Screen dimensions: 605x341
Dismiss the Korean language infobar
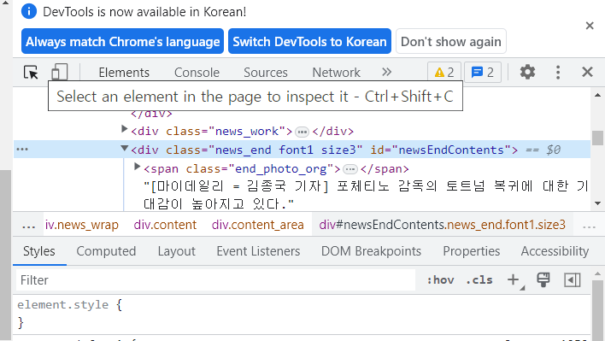[x=590, y=26]
